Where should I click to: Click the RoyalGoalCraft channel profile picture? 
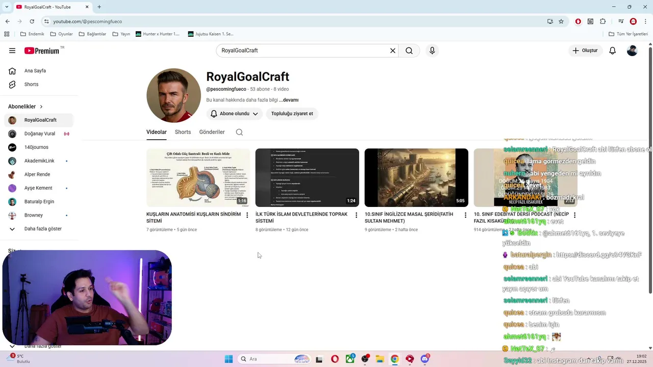(x=173, y=95)
